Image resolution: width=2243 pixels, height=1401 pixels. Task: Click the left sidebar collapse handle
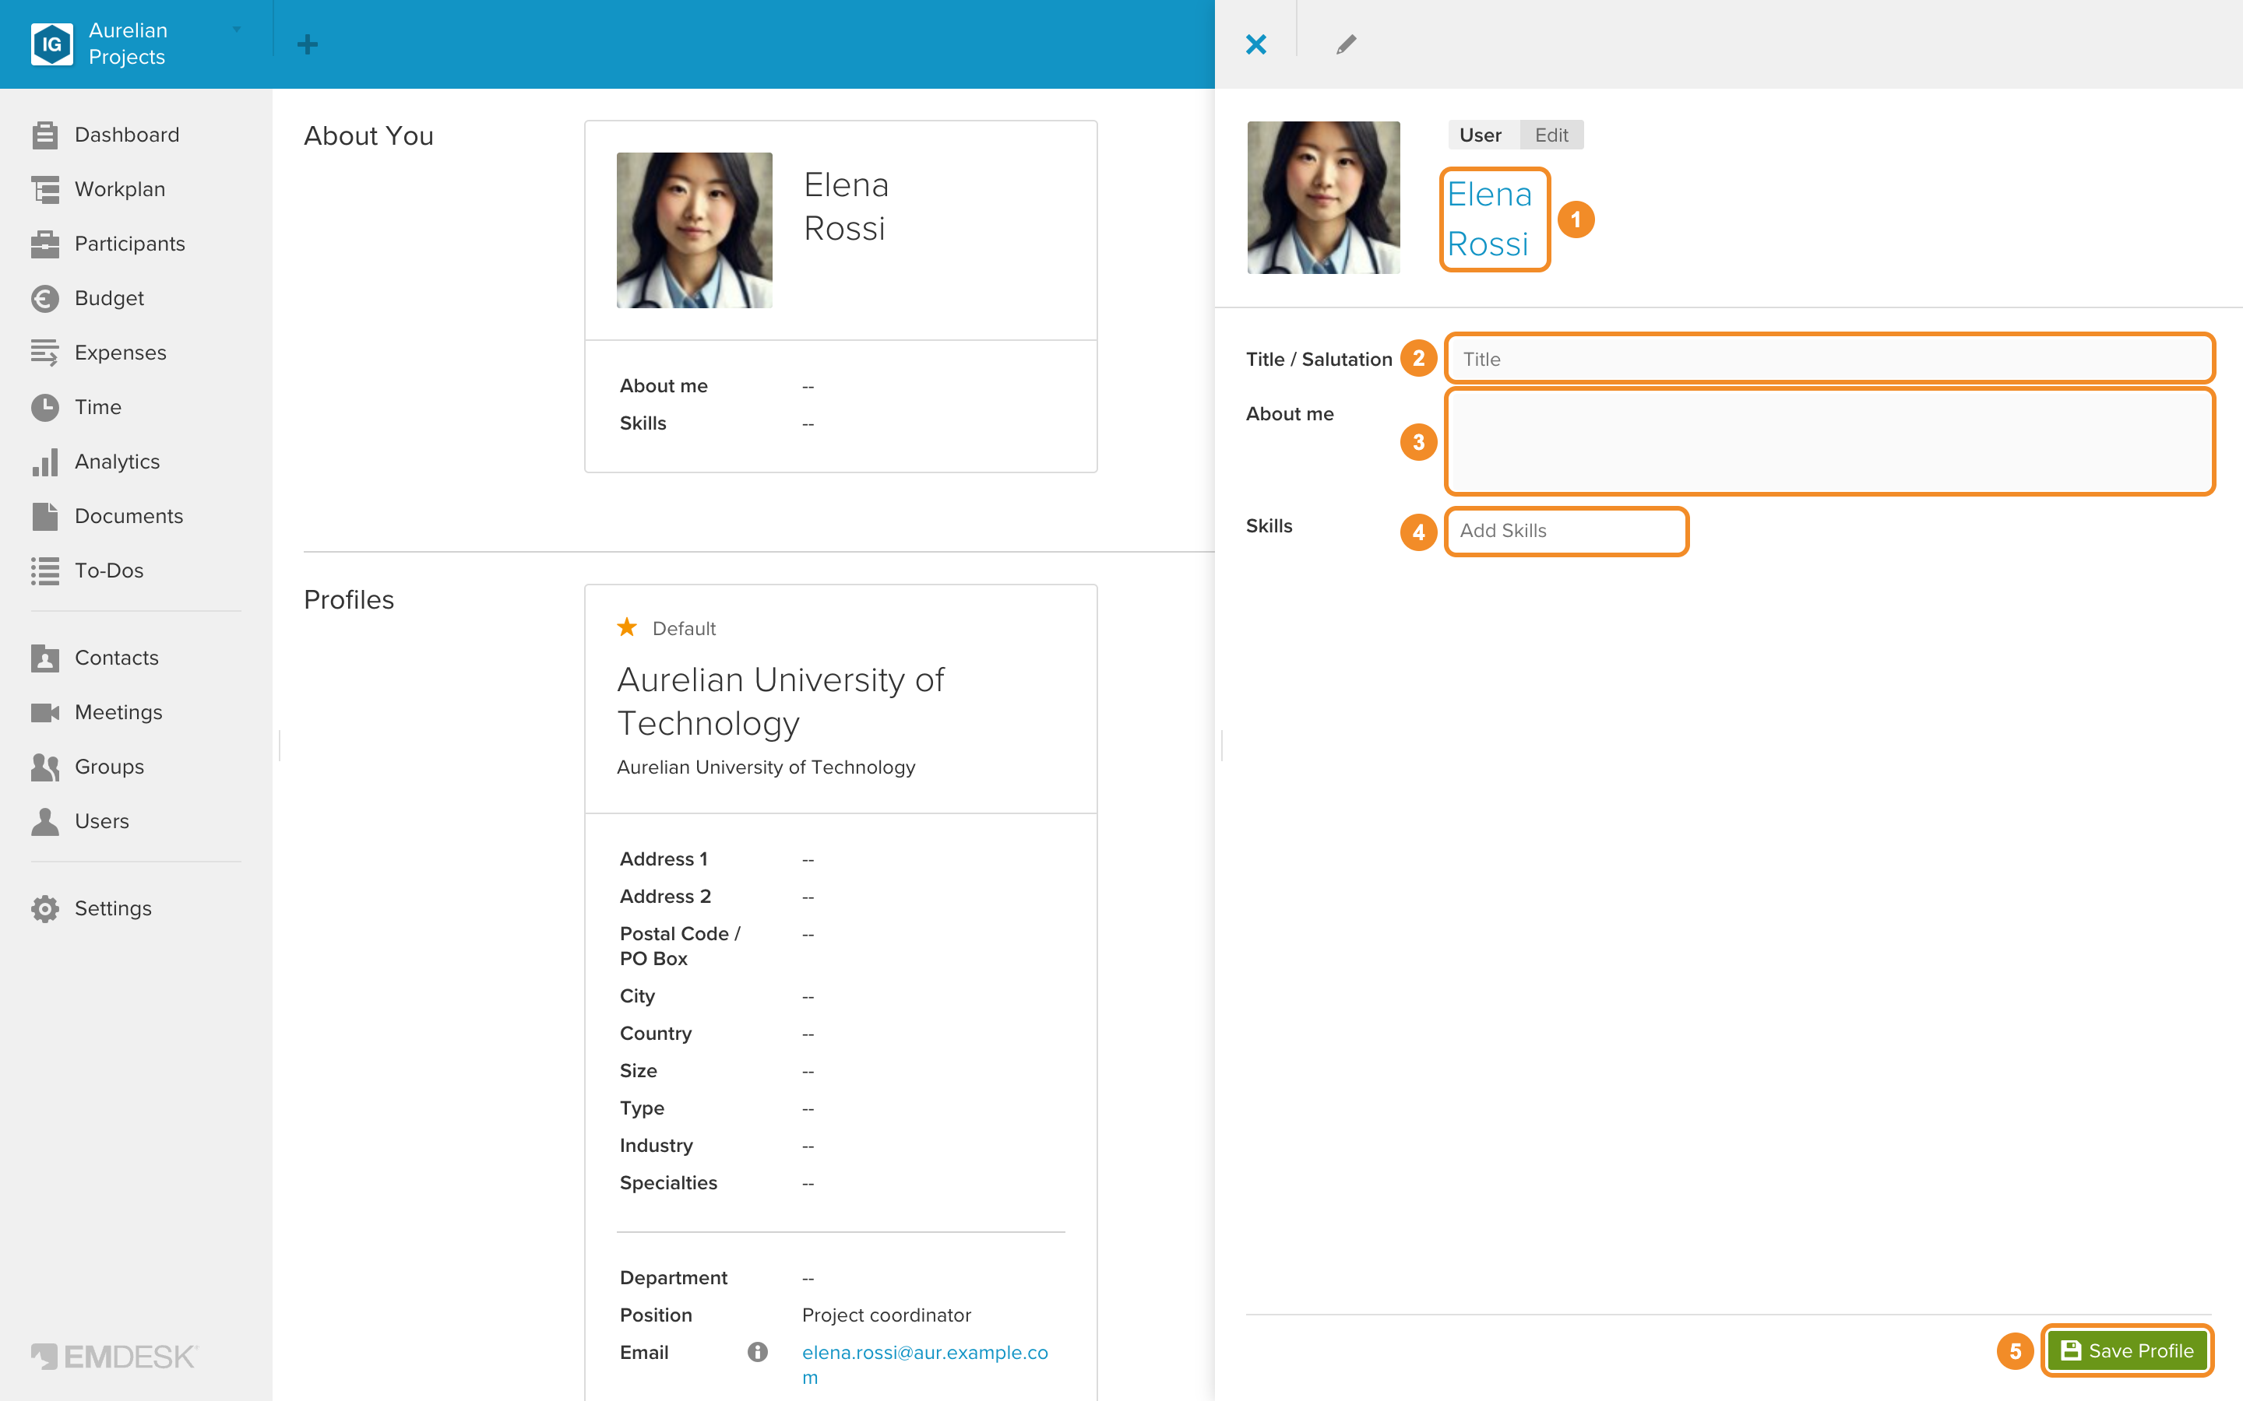(x=280, y=745)
